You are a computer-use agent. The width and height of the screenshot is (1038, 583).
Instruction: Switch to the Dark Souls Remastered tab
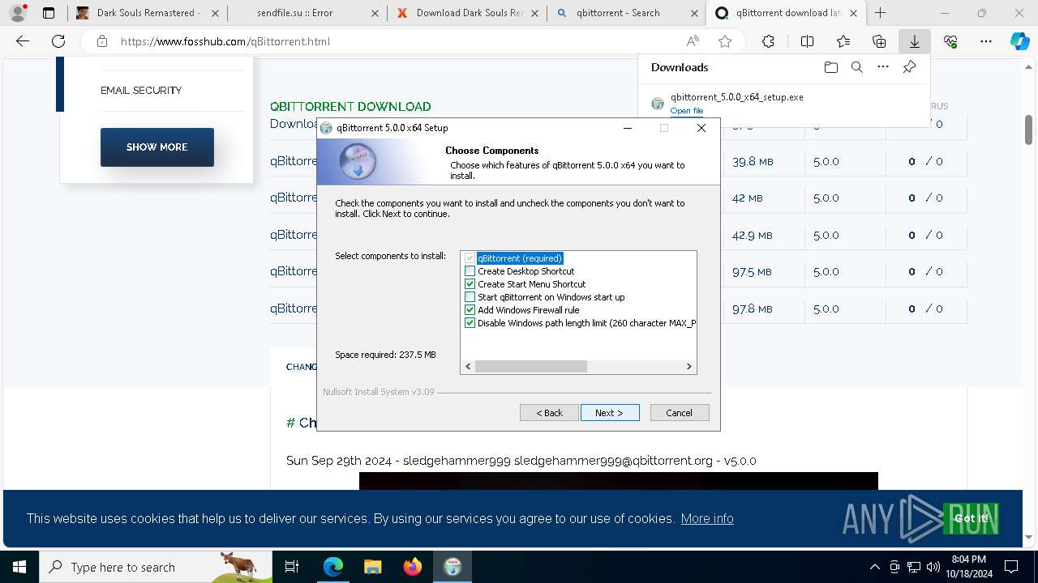coord(146,13)
